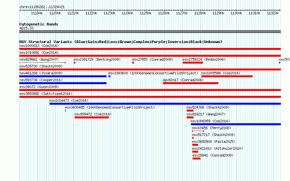Select the nsv1006959 (Coe2014) label
290x181 pixels.
pos(210,121)
